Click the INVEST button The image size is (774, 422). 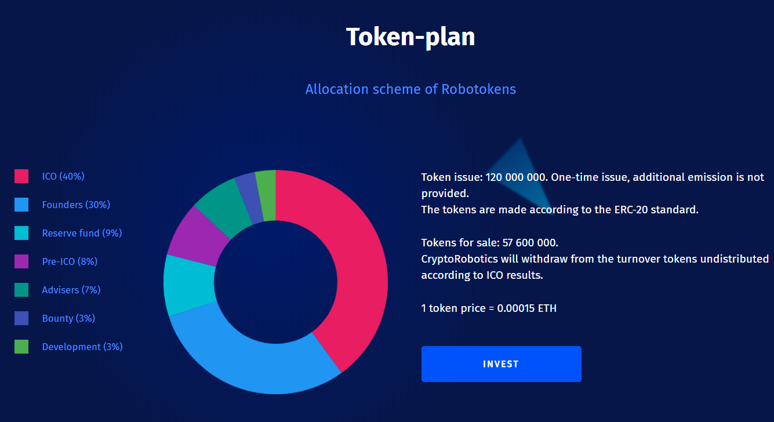pyautogui.click(x=501, y=364)
